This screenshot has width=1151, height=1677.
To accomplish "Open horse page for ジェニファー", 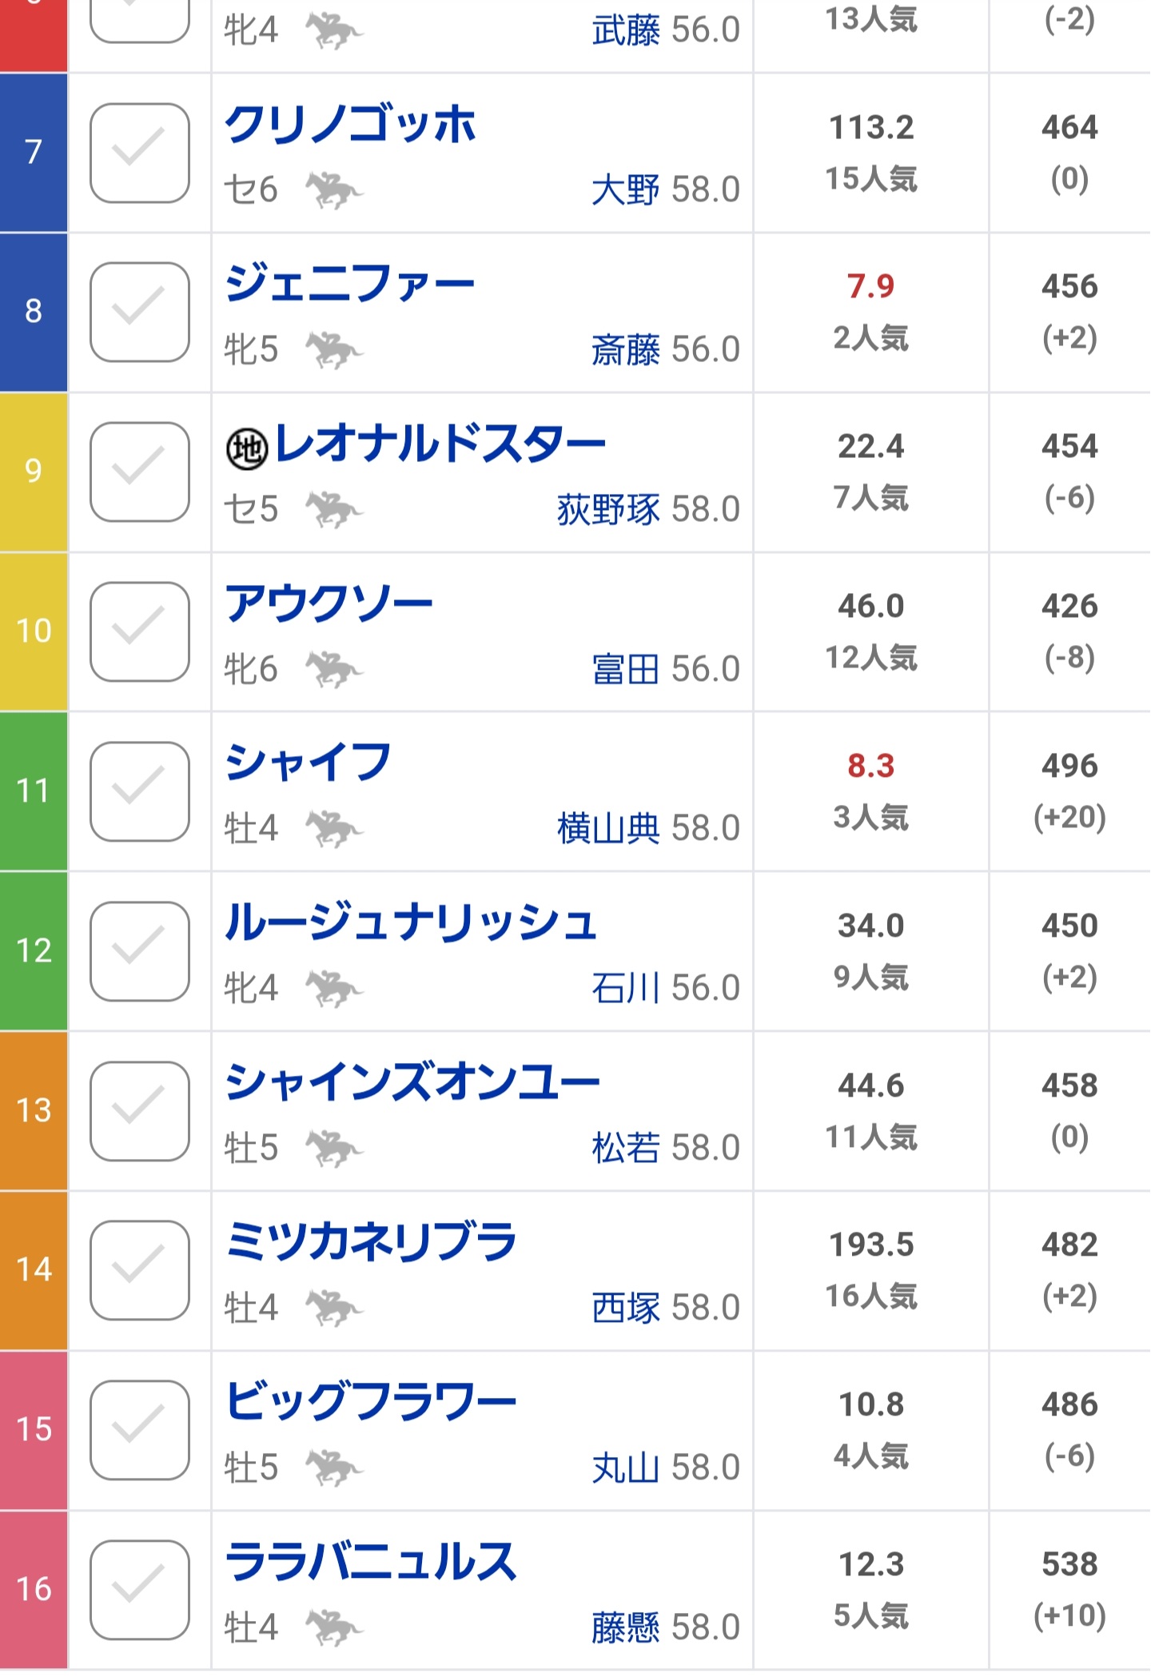I will [x=349, y=285].
